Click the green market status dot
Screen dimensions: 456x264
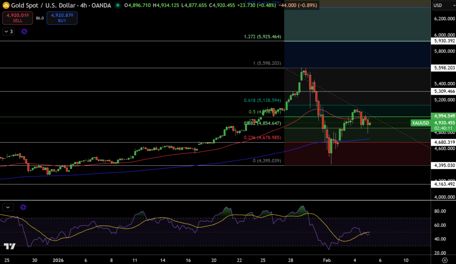[118, 5]
